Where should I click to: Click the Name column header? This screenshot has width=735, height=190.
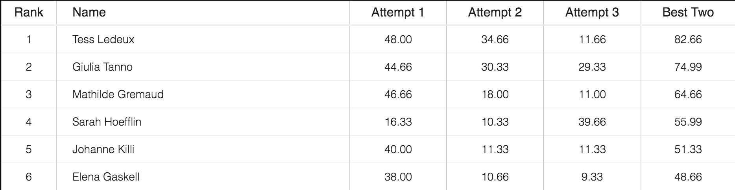[89, 13]
